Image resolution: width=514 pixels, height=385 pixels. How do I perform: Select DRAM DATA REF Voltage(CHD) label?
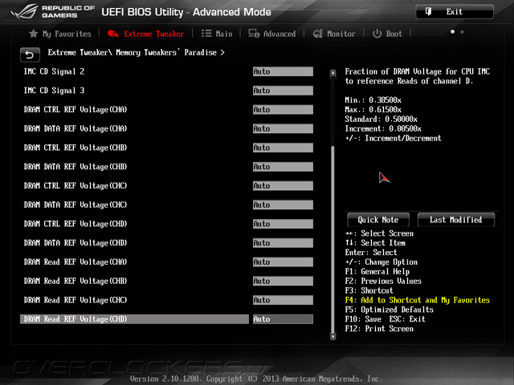(x=75, y=242)
